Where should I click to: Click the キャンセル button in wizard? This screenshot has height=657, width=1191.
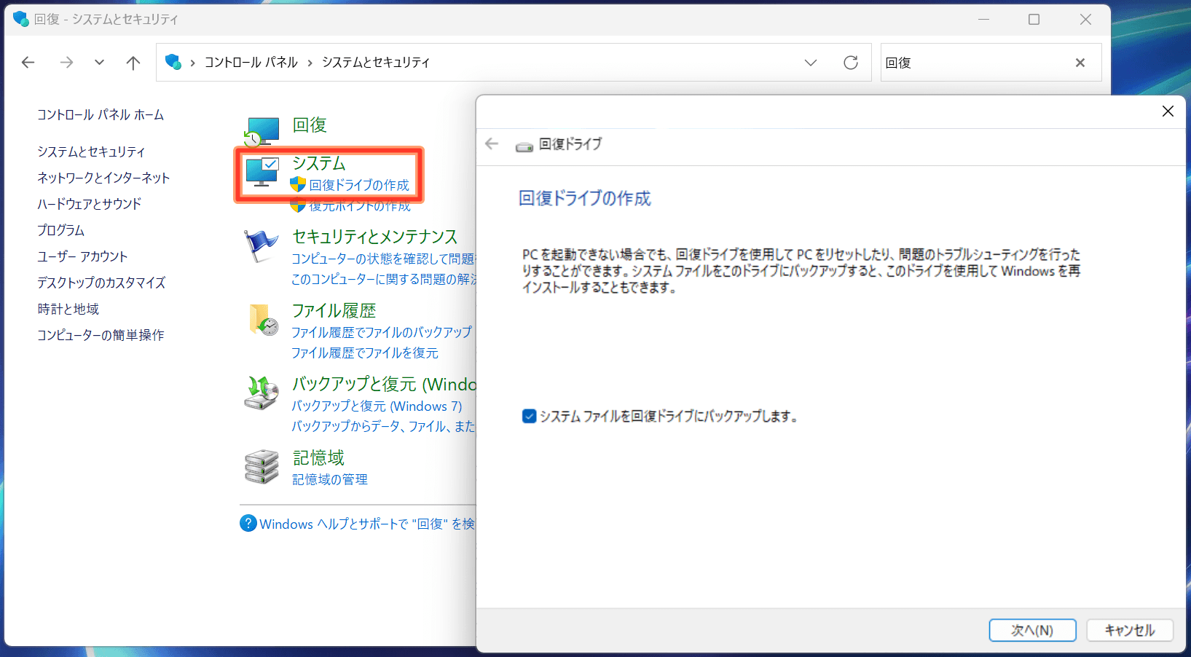[x=1130, y=630]
